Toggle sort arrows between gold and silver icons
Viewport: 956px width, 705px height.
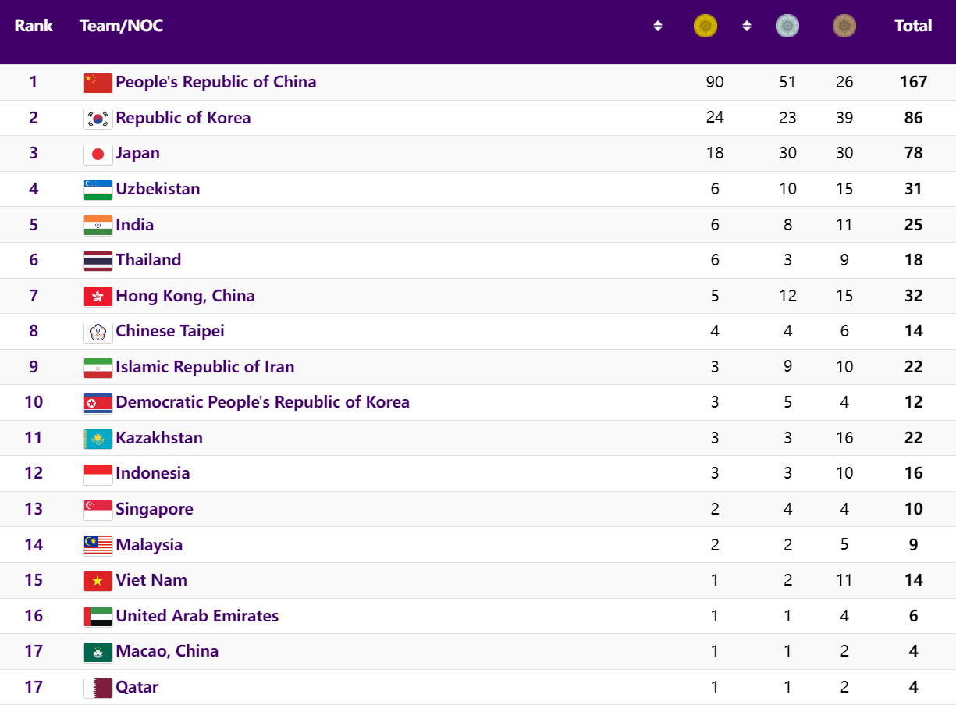pyautogui.click(x=747, y=26)
